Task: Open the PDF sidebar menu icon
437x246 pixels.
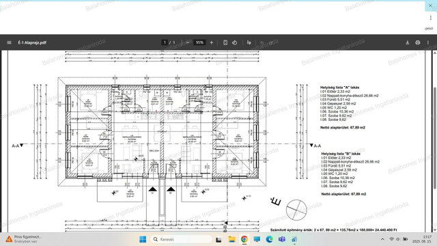Action: (9, 42)
